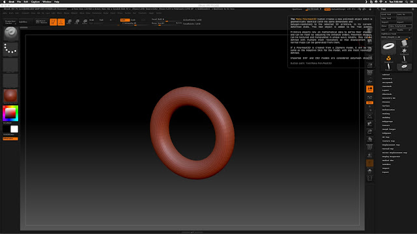Open the macOS Capture menu
This screenshot has height=234, width=417.
tap(35, 1)
